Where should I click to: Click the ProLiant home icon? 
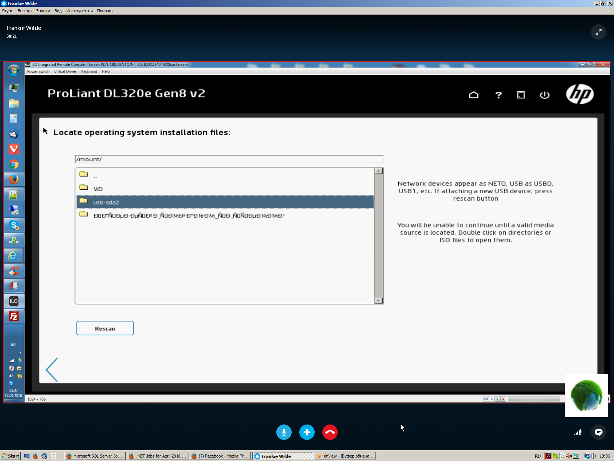pos(474,95)
